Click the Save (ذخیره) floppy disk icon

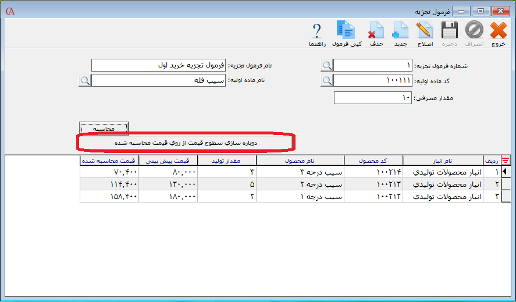click(449, 33)
